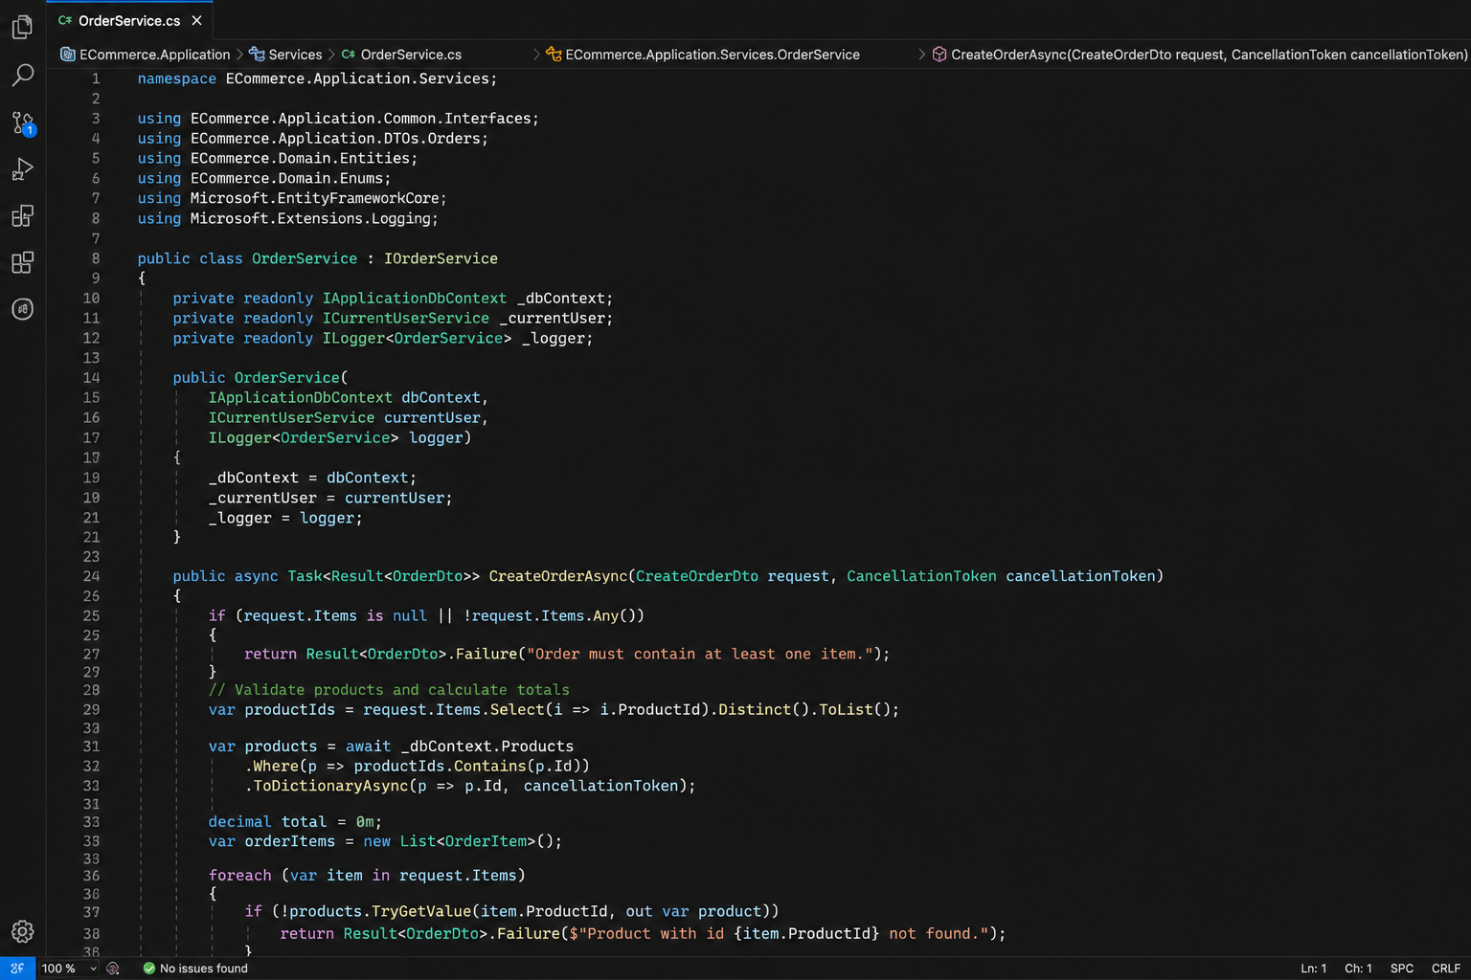Click the '_currentUser = currentUser;' assignment line
Image resolution: width=1471 pixels, height=980 pixels.
click(x=330, y=498)
